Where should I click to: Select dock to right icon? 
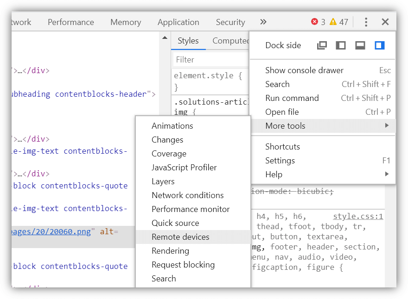[x=380, y=45]
